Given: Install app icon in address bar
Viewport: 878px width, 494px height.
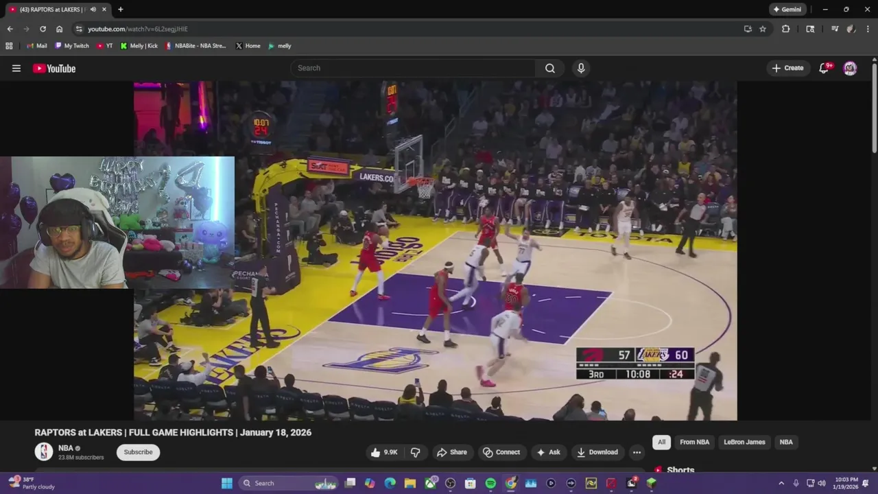Looking at the screenshot, I should coord(748,29).
